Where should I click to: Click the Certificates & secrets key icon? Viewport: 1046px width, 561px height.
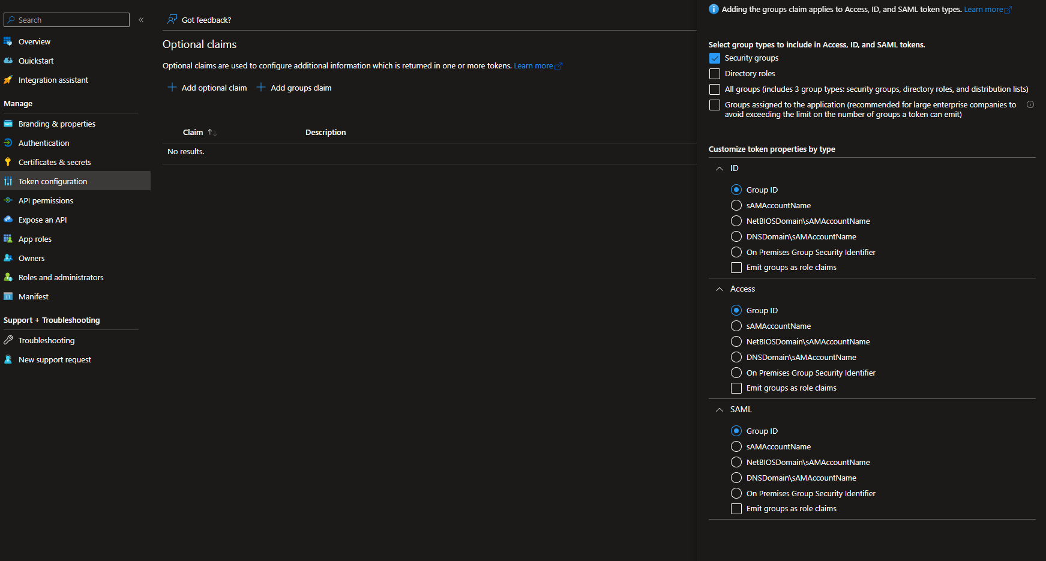point(8,162)
